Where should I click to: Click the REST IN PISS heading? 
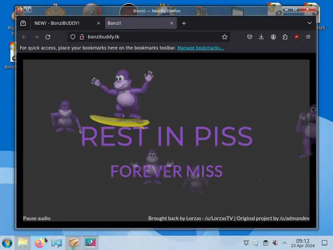point(167,136)
